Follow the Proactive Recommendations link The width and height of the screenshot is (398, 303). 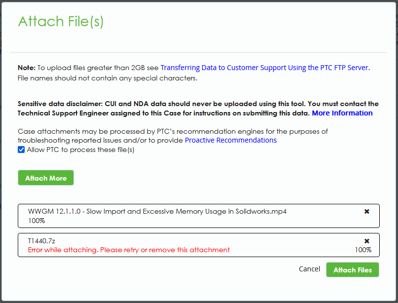(x=230, y=140)
